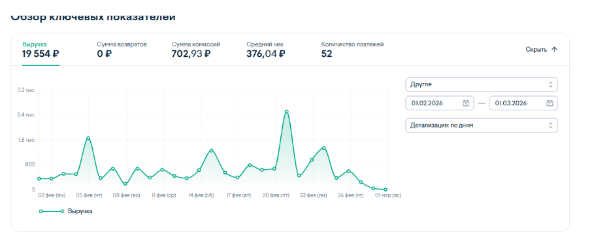The width and height of the screenshot is (592, 249).
Task: Click the highest peak data point after 20 фев
Action: [x=287, y=112]
